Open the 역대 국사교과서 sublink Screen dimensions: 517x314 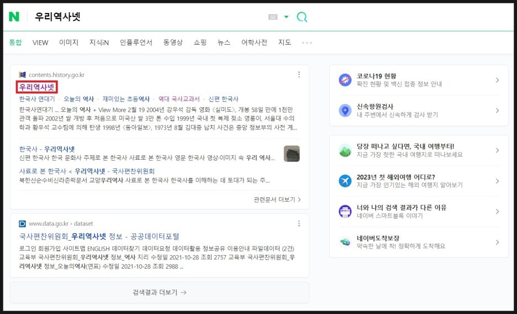[179, 99]
